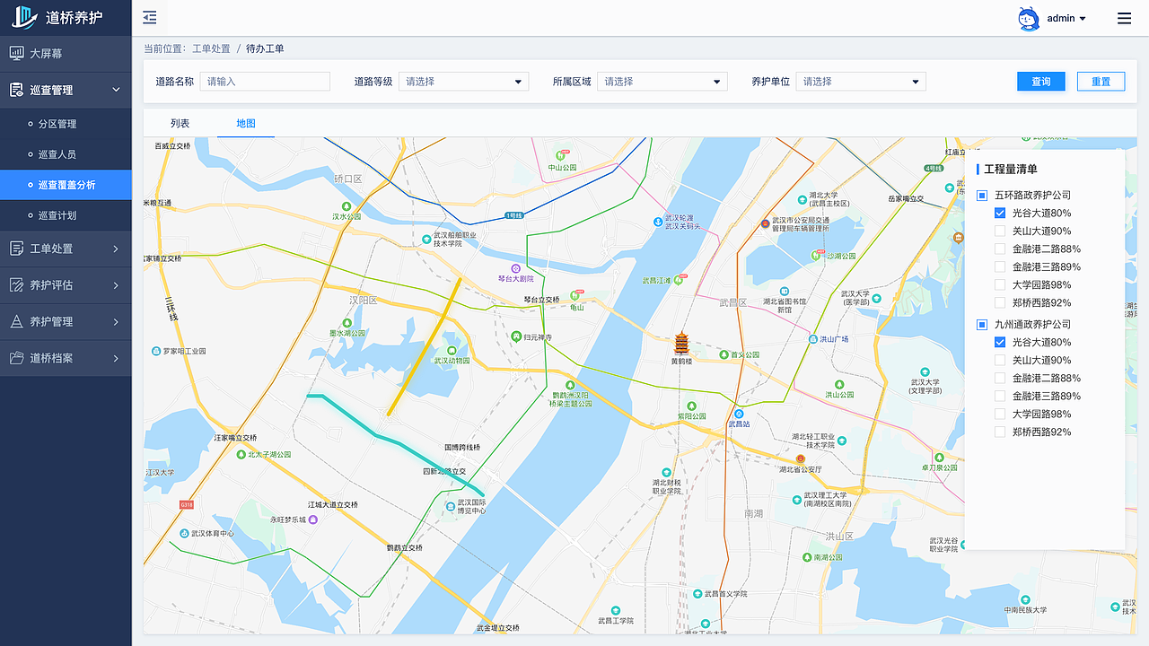Open the 养护单位 dropdown
The image size is (1149, 646).
(x=861, y=82)
